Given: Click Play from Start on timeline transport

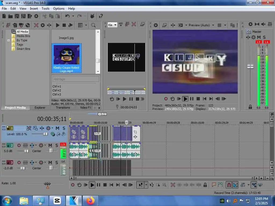Looking at the screenshot, I should click(86, 185).
